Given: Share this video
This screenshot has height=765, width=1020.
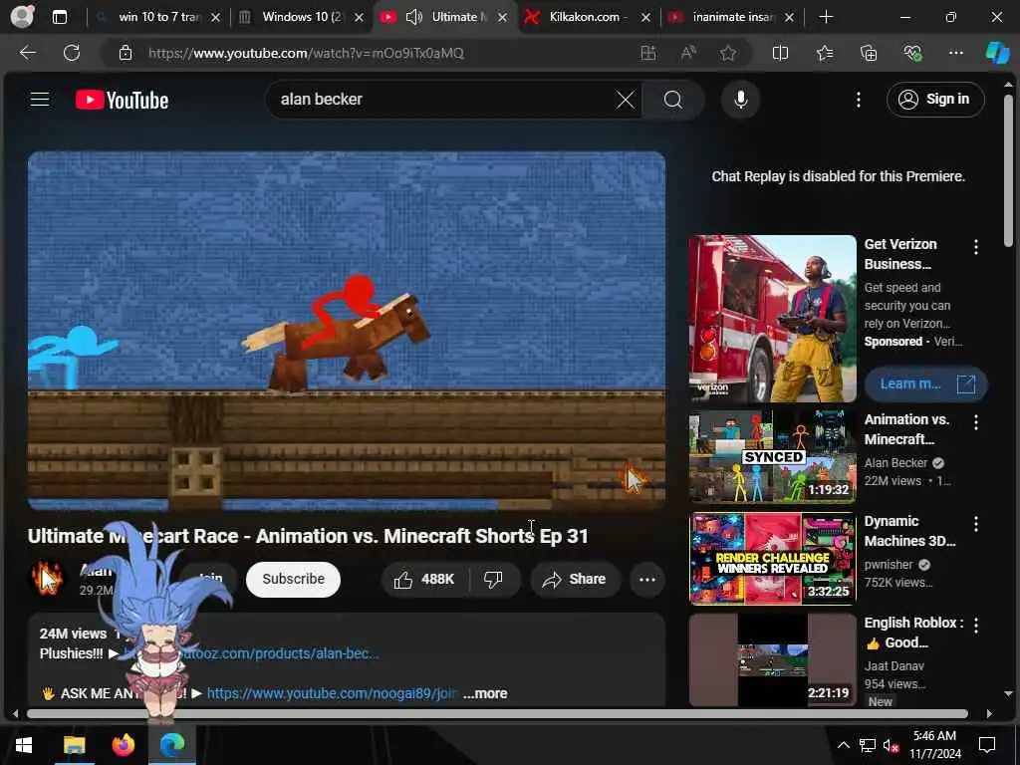Looking at the screenshot, I should [574, 579].
